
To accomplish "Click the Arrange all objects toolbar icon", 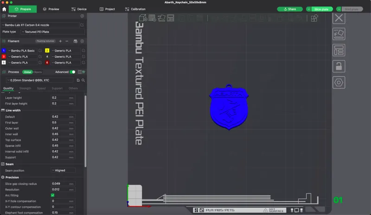I will (170, 18).
